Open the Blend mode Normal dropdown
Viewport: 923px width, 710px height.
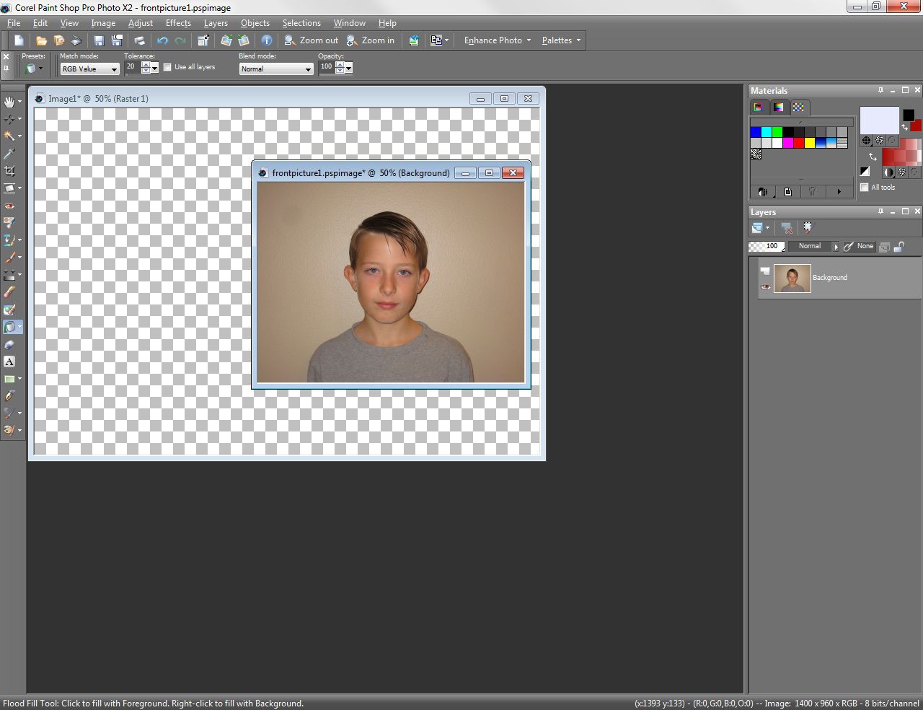point(276,69)
